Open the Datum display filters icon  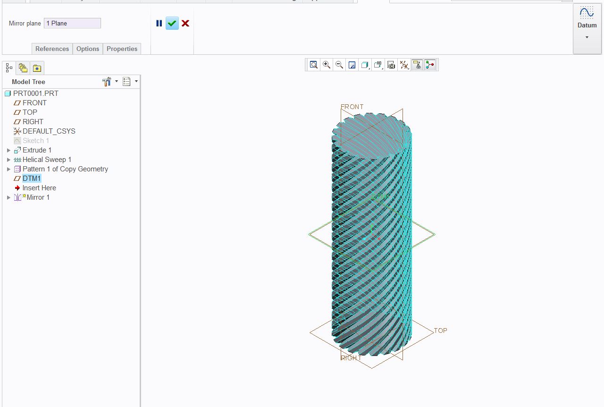coord(404,65)
